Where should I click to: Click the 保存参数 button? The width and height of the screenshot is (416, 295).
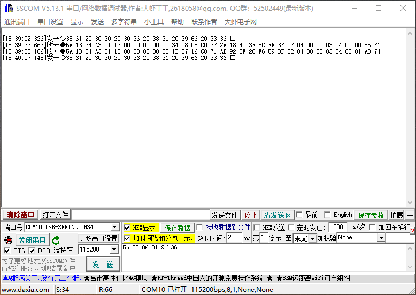[371, 215]
